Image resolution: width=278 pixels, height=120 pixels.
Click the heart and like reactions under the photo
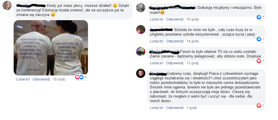pyautogui.click(x=81, y=77)
